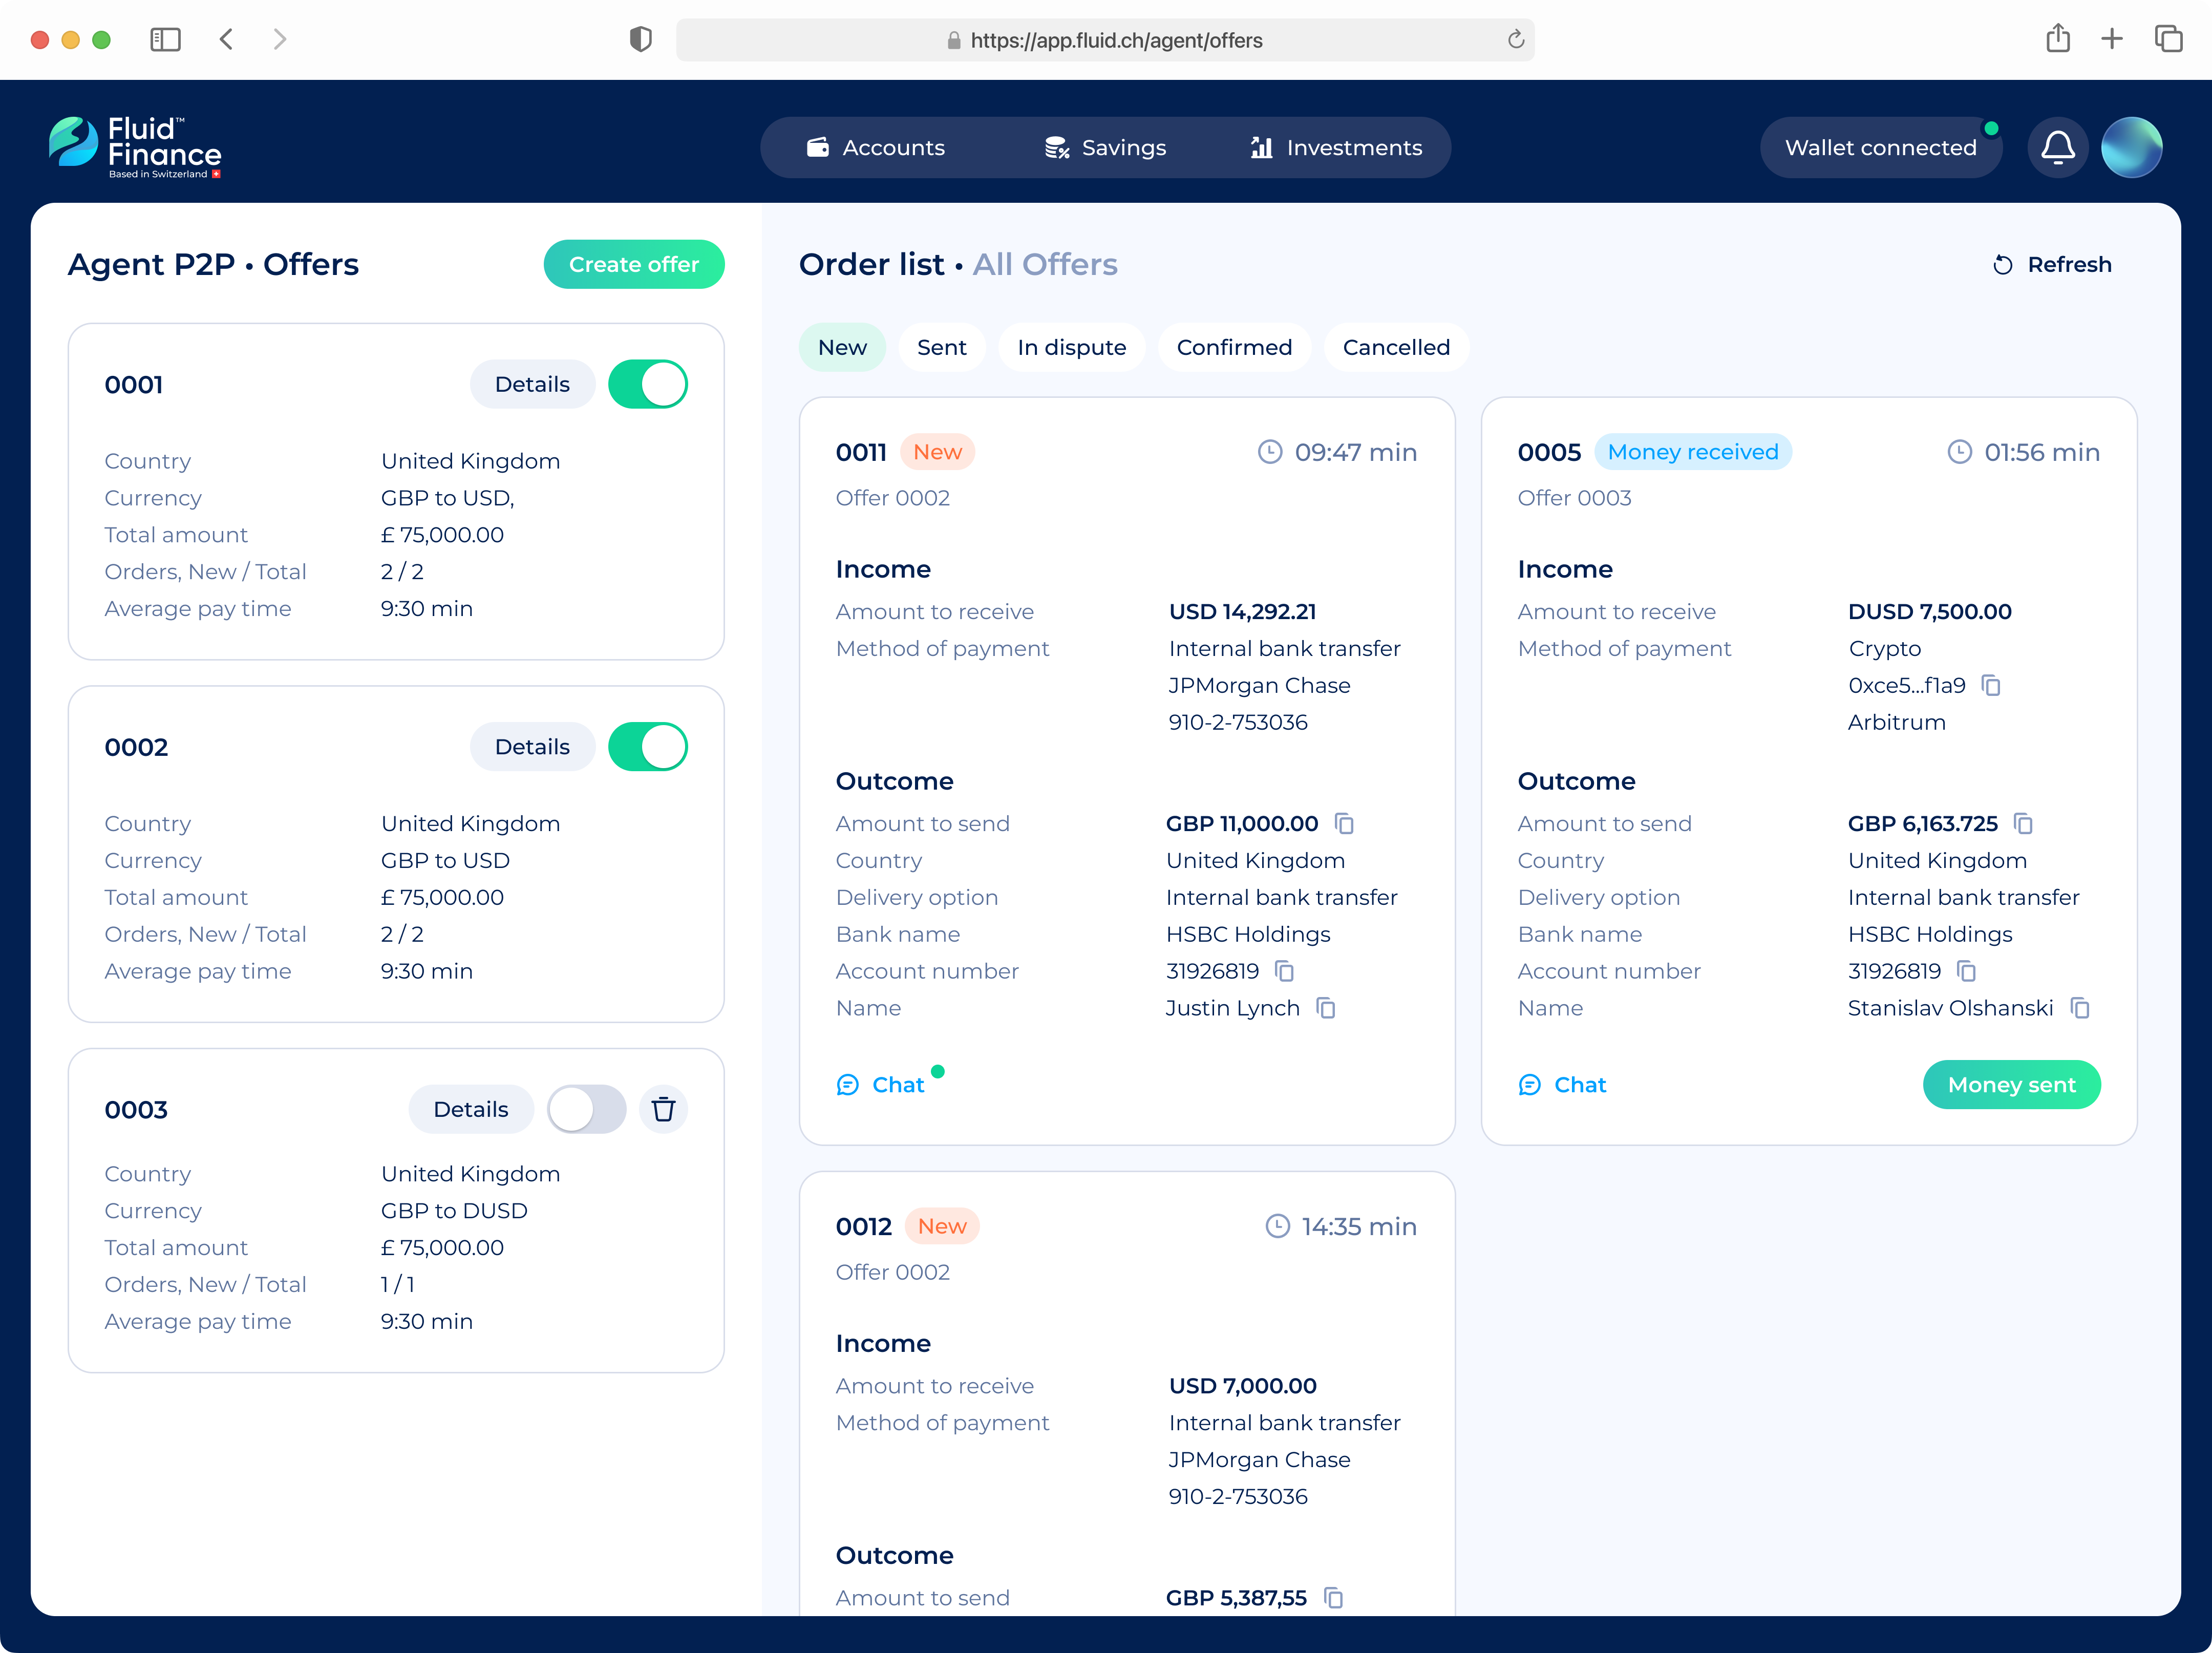Viewport: 2212px width, 1653px height.
Task: Switch to the In dispute tab
Action: (x=1071, y=347)
